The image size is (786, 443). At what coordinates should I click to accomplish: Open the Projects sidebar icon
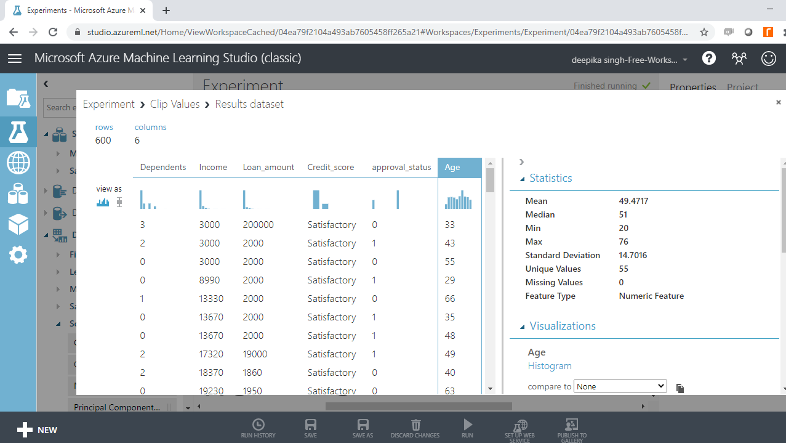point(18,99)
